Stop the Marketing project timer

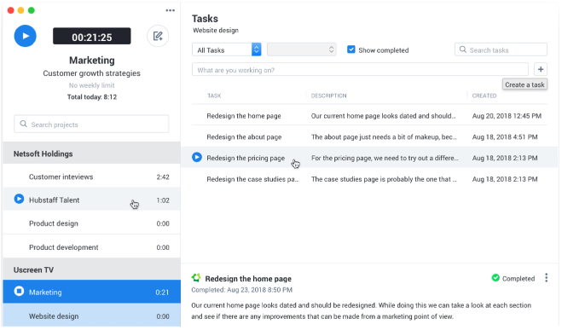coord(19,291)
